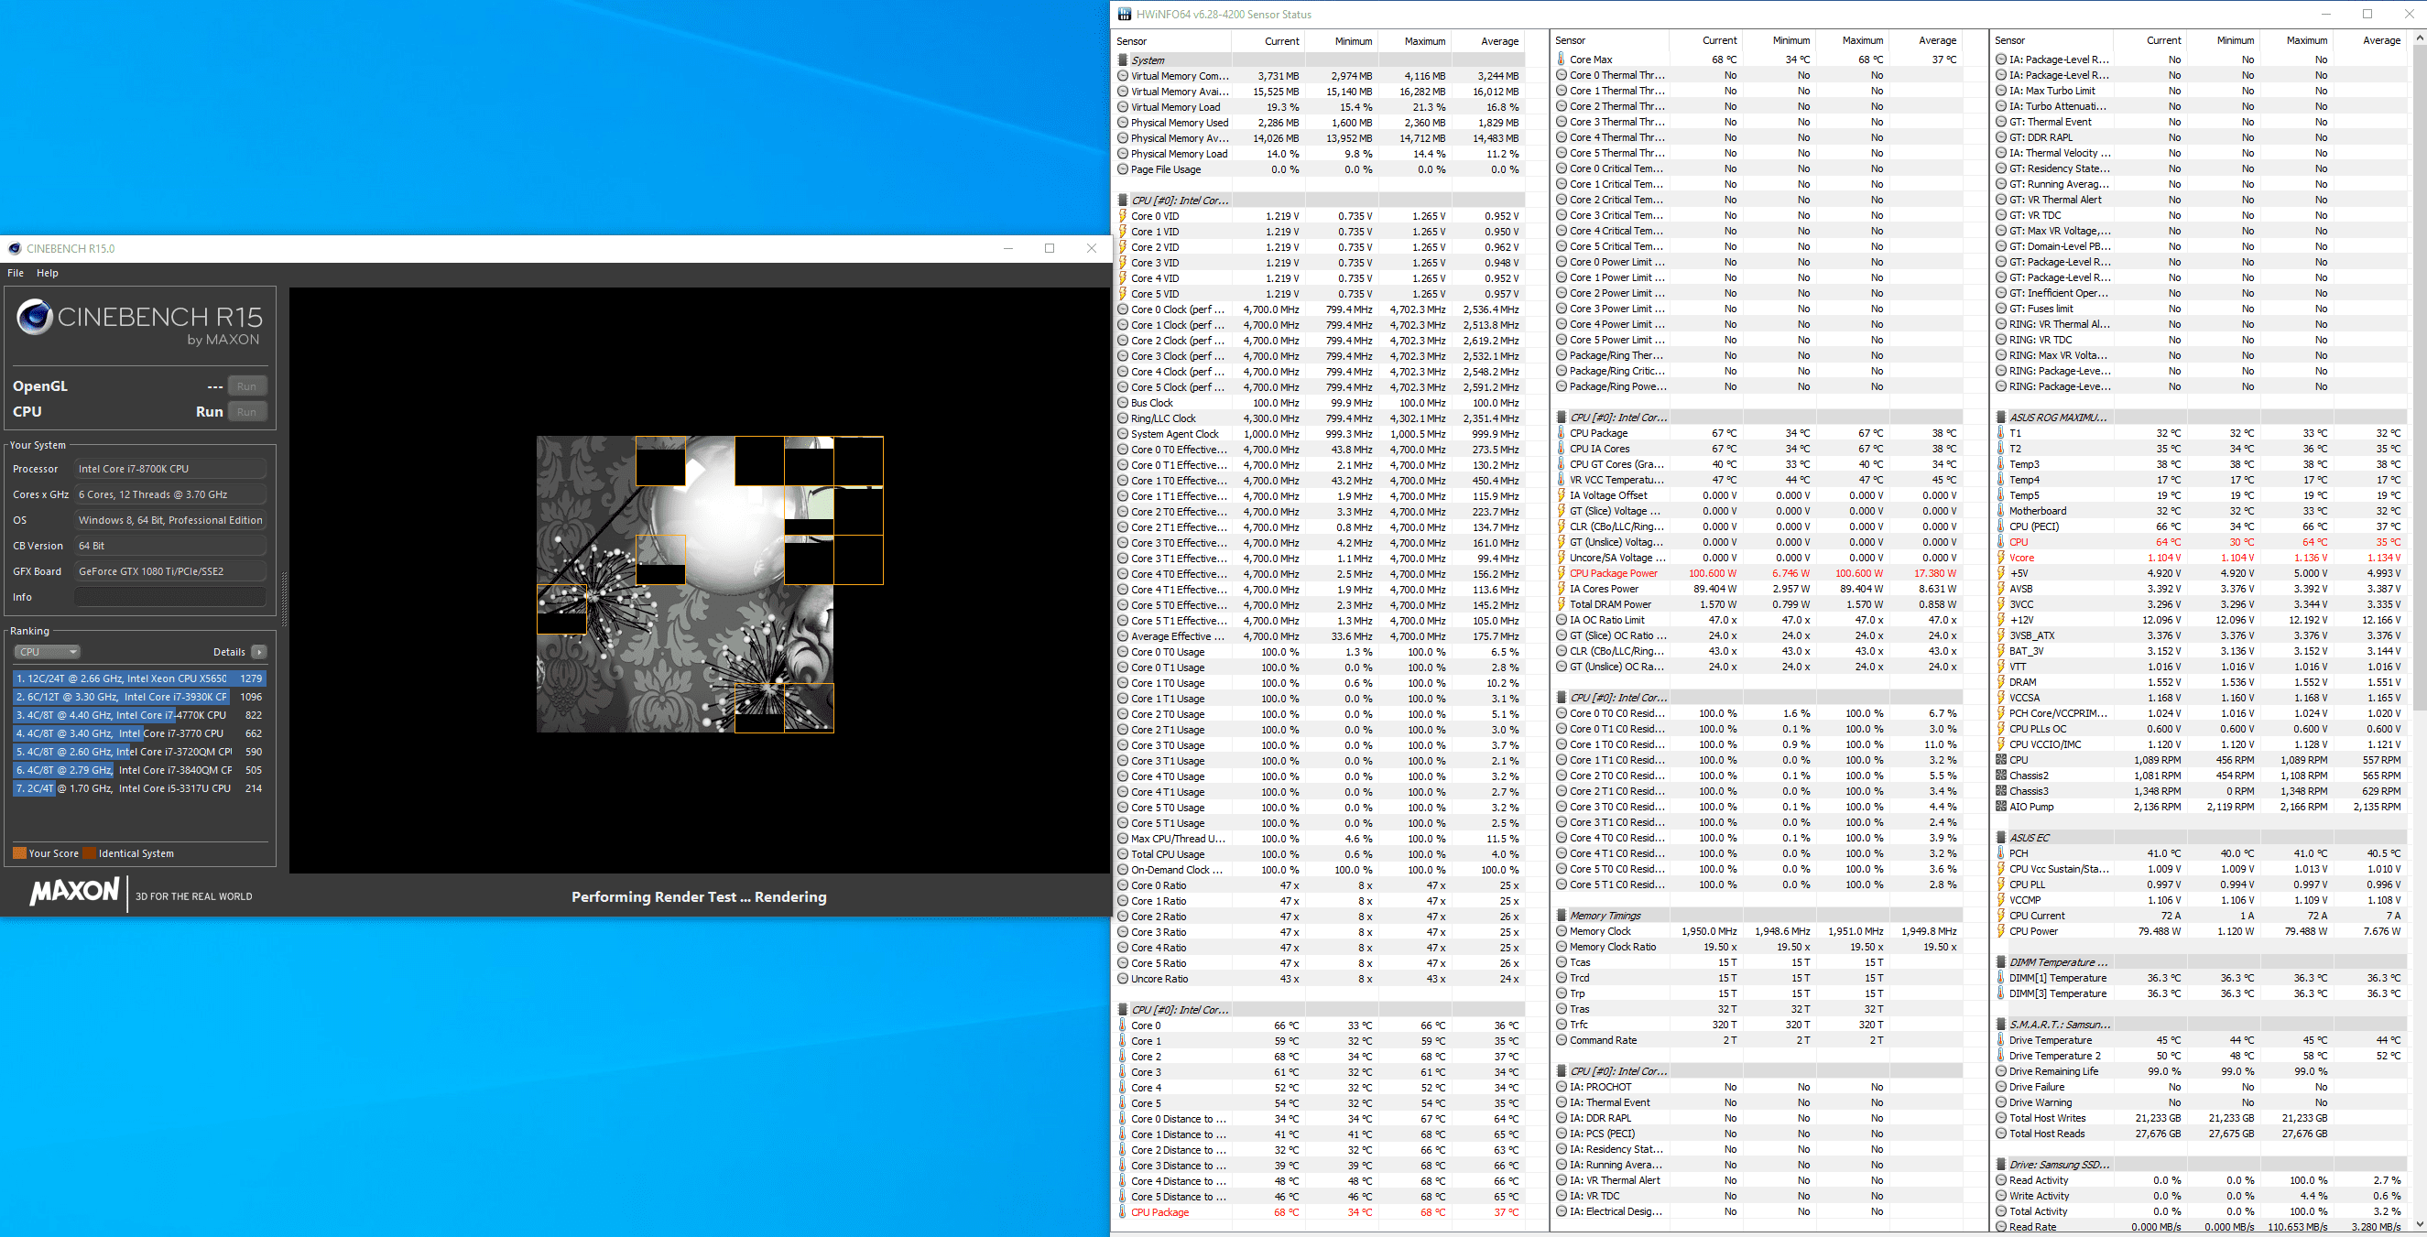Click CPU Package Power bolt icon
Screen dimensions: 2427x1237
tap(1562, 574)
